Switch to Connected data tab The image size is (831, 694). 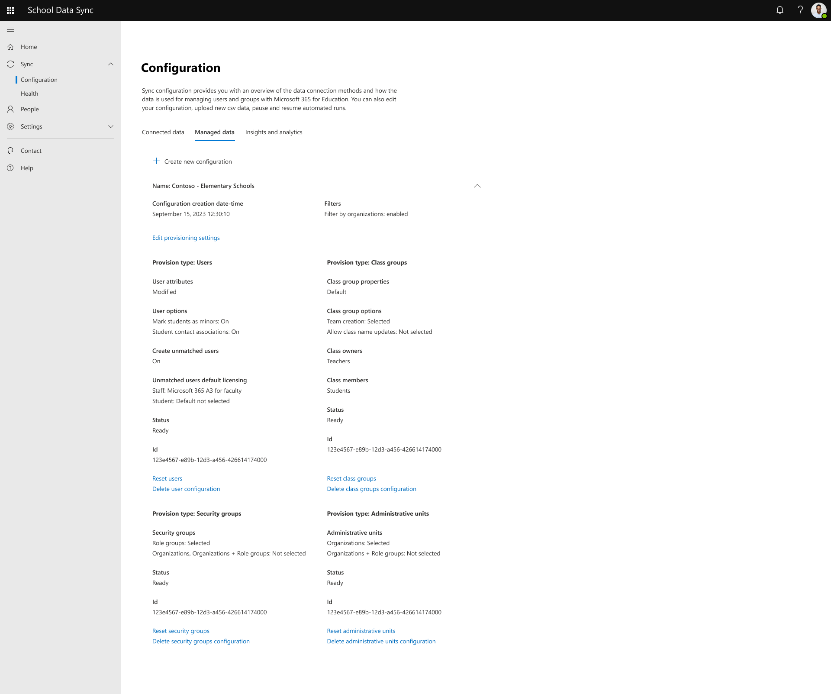163,132
